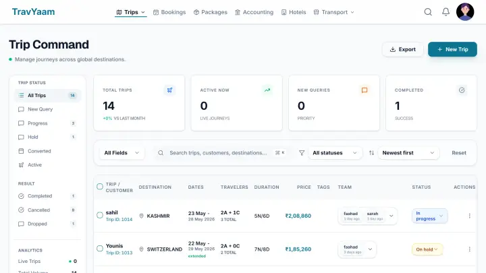
Task: Expand the Transport menu
Action: (334, 12)
